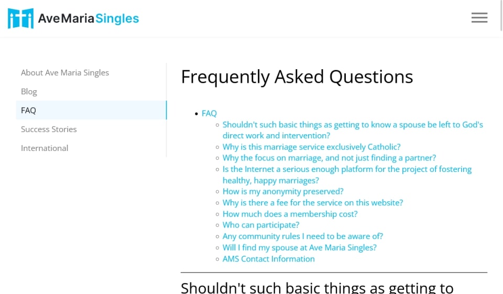Open Success Stories sidebar item
Image resolution: width=503 pixels, height=294 pixels.
(x=49, y=129)
